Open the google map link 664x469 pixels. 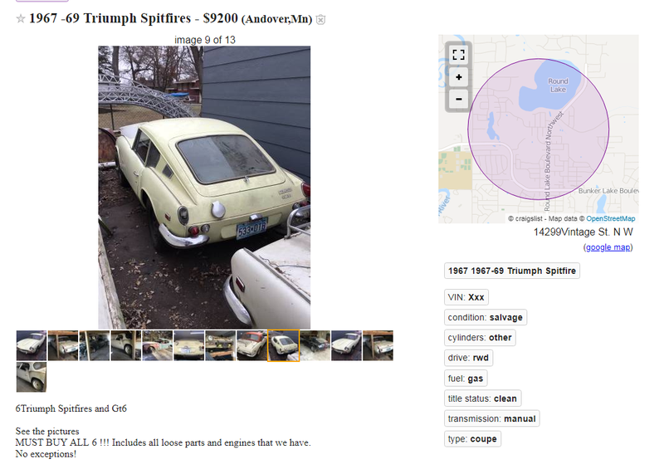click(608, 247)
